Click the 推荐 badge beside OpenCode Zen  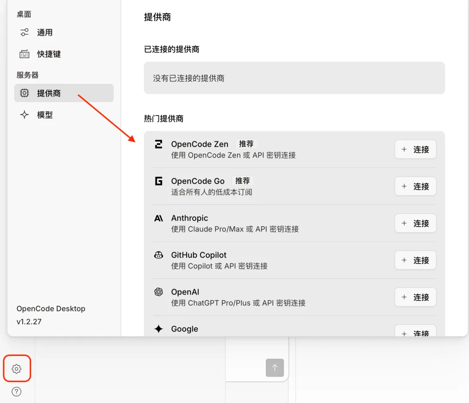[x=246, y=144]
